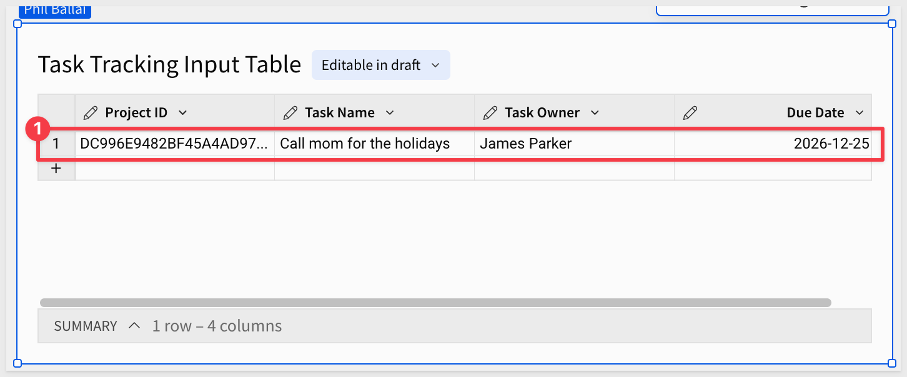Expand the Task Owner column menu
Image resolution: width=907 pixels, height=377 pixels.
(595, 113)
